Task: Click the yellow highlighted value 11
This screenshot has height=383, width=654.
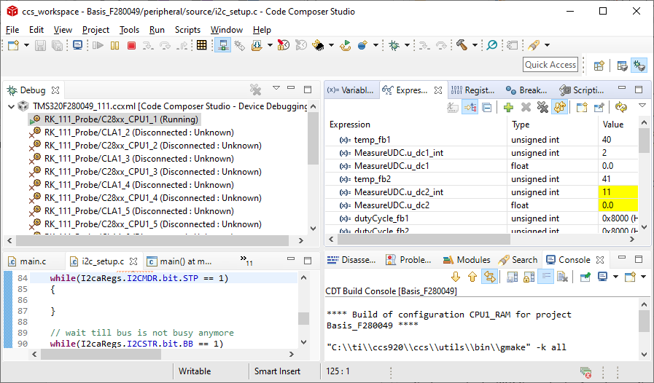Action: point(618,192)
